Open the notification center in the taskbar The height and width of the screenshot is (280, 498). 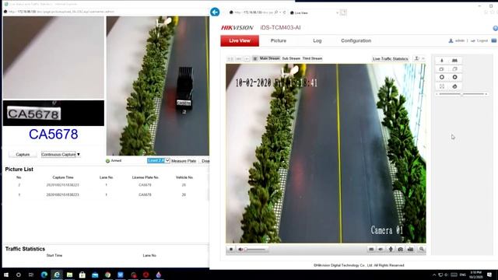[x=489, y=275]
